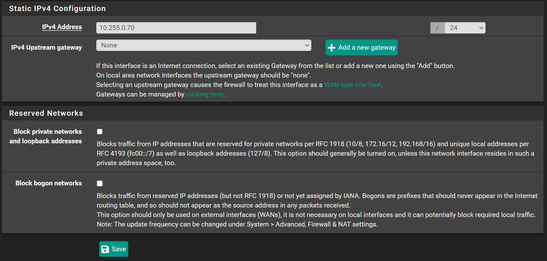
Task: Click the Block bogon networks label
Action: click(48, 183)
